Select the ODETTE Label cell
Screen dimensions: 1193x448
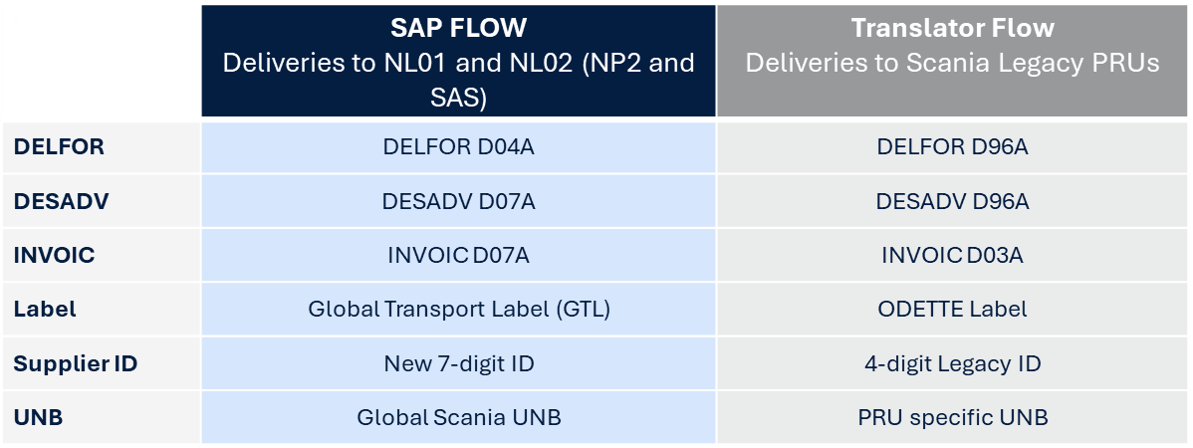point(952,309)
